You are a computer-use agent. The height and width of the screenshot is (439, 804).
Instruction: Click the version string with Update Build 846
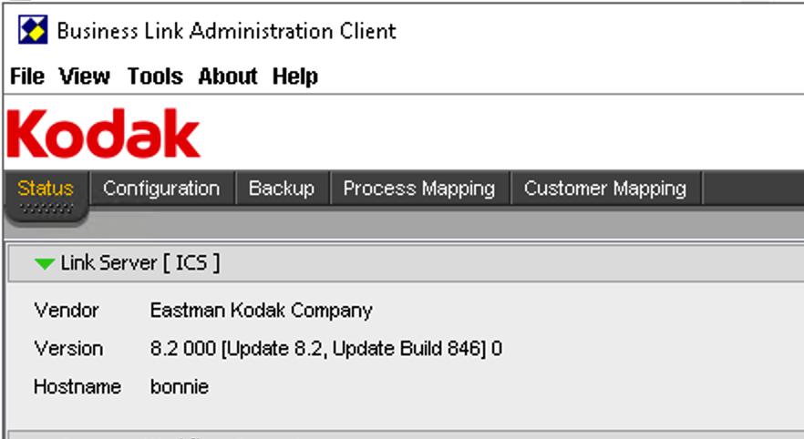[326, 348]
